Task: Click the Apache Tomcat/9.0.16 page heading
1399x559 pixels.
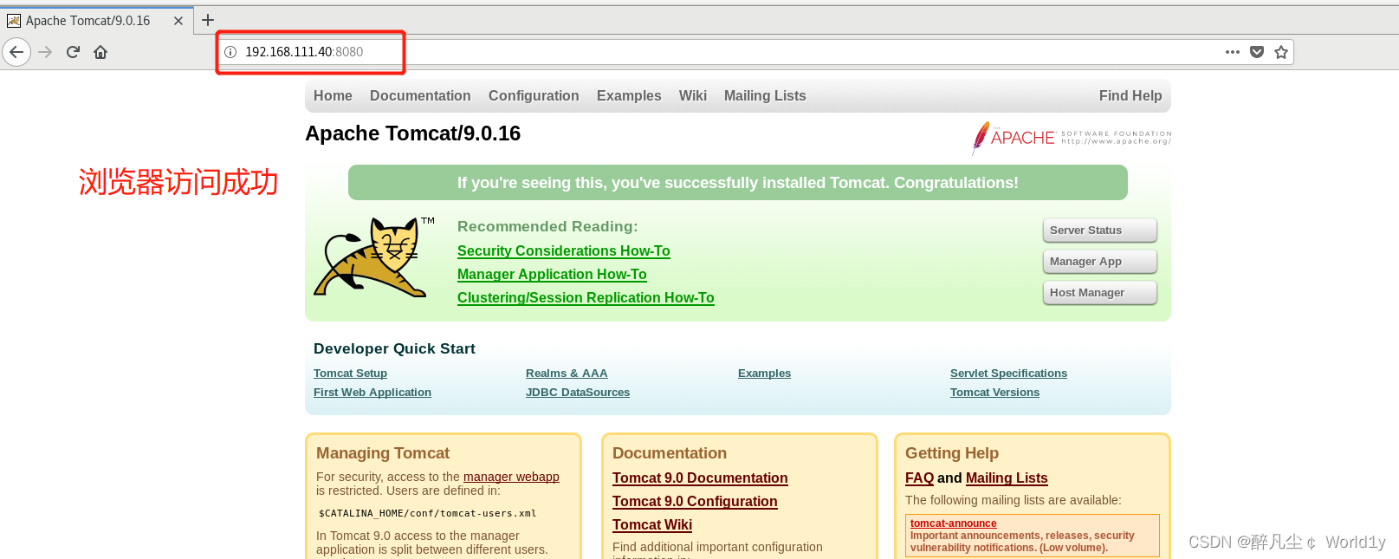Action: pyautogui.click(x=412, y=133)
